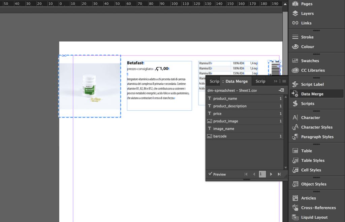Click the Vitamina B1 table cell
Screen dimensions: 345x222
click(x=215, y=63)
